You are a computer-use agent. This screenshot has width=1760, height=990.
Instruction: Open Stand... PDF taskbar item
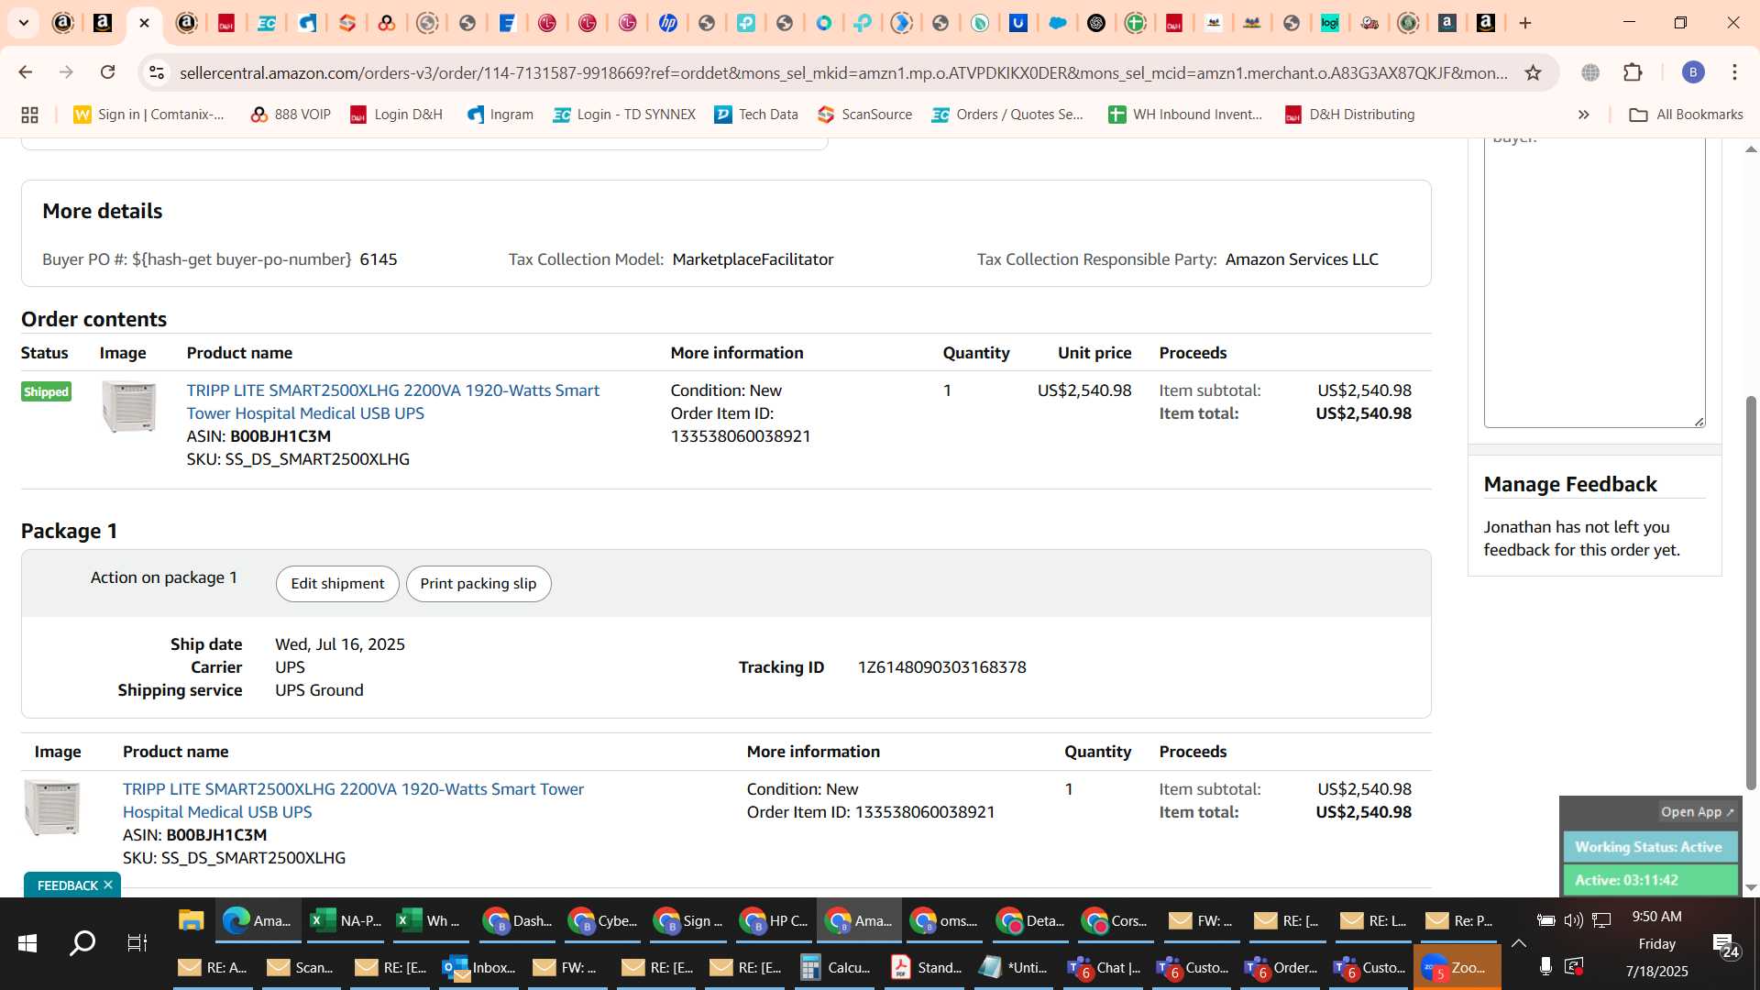[x=927, y=967]
